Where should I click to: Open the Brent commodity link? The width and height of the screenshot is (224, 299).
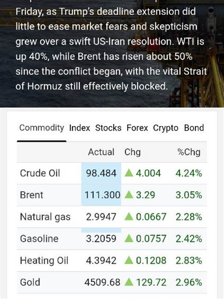pos(32,195)
